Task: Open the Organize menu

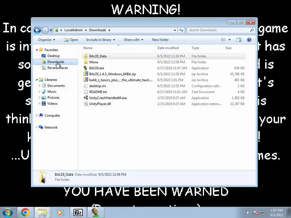Action: point(47,40)
